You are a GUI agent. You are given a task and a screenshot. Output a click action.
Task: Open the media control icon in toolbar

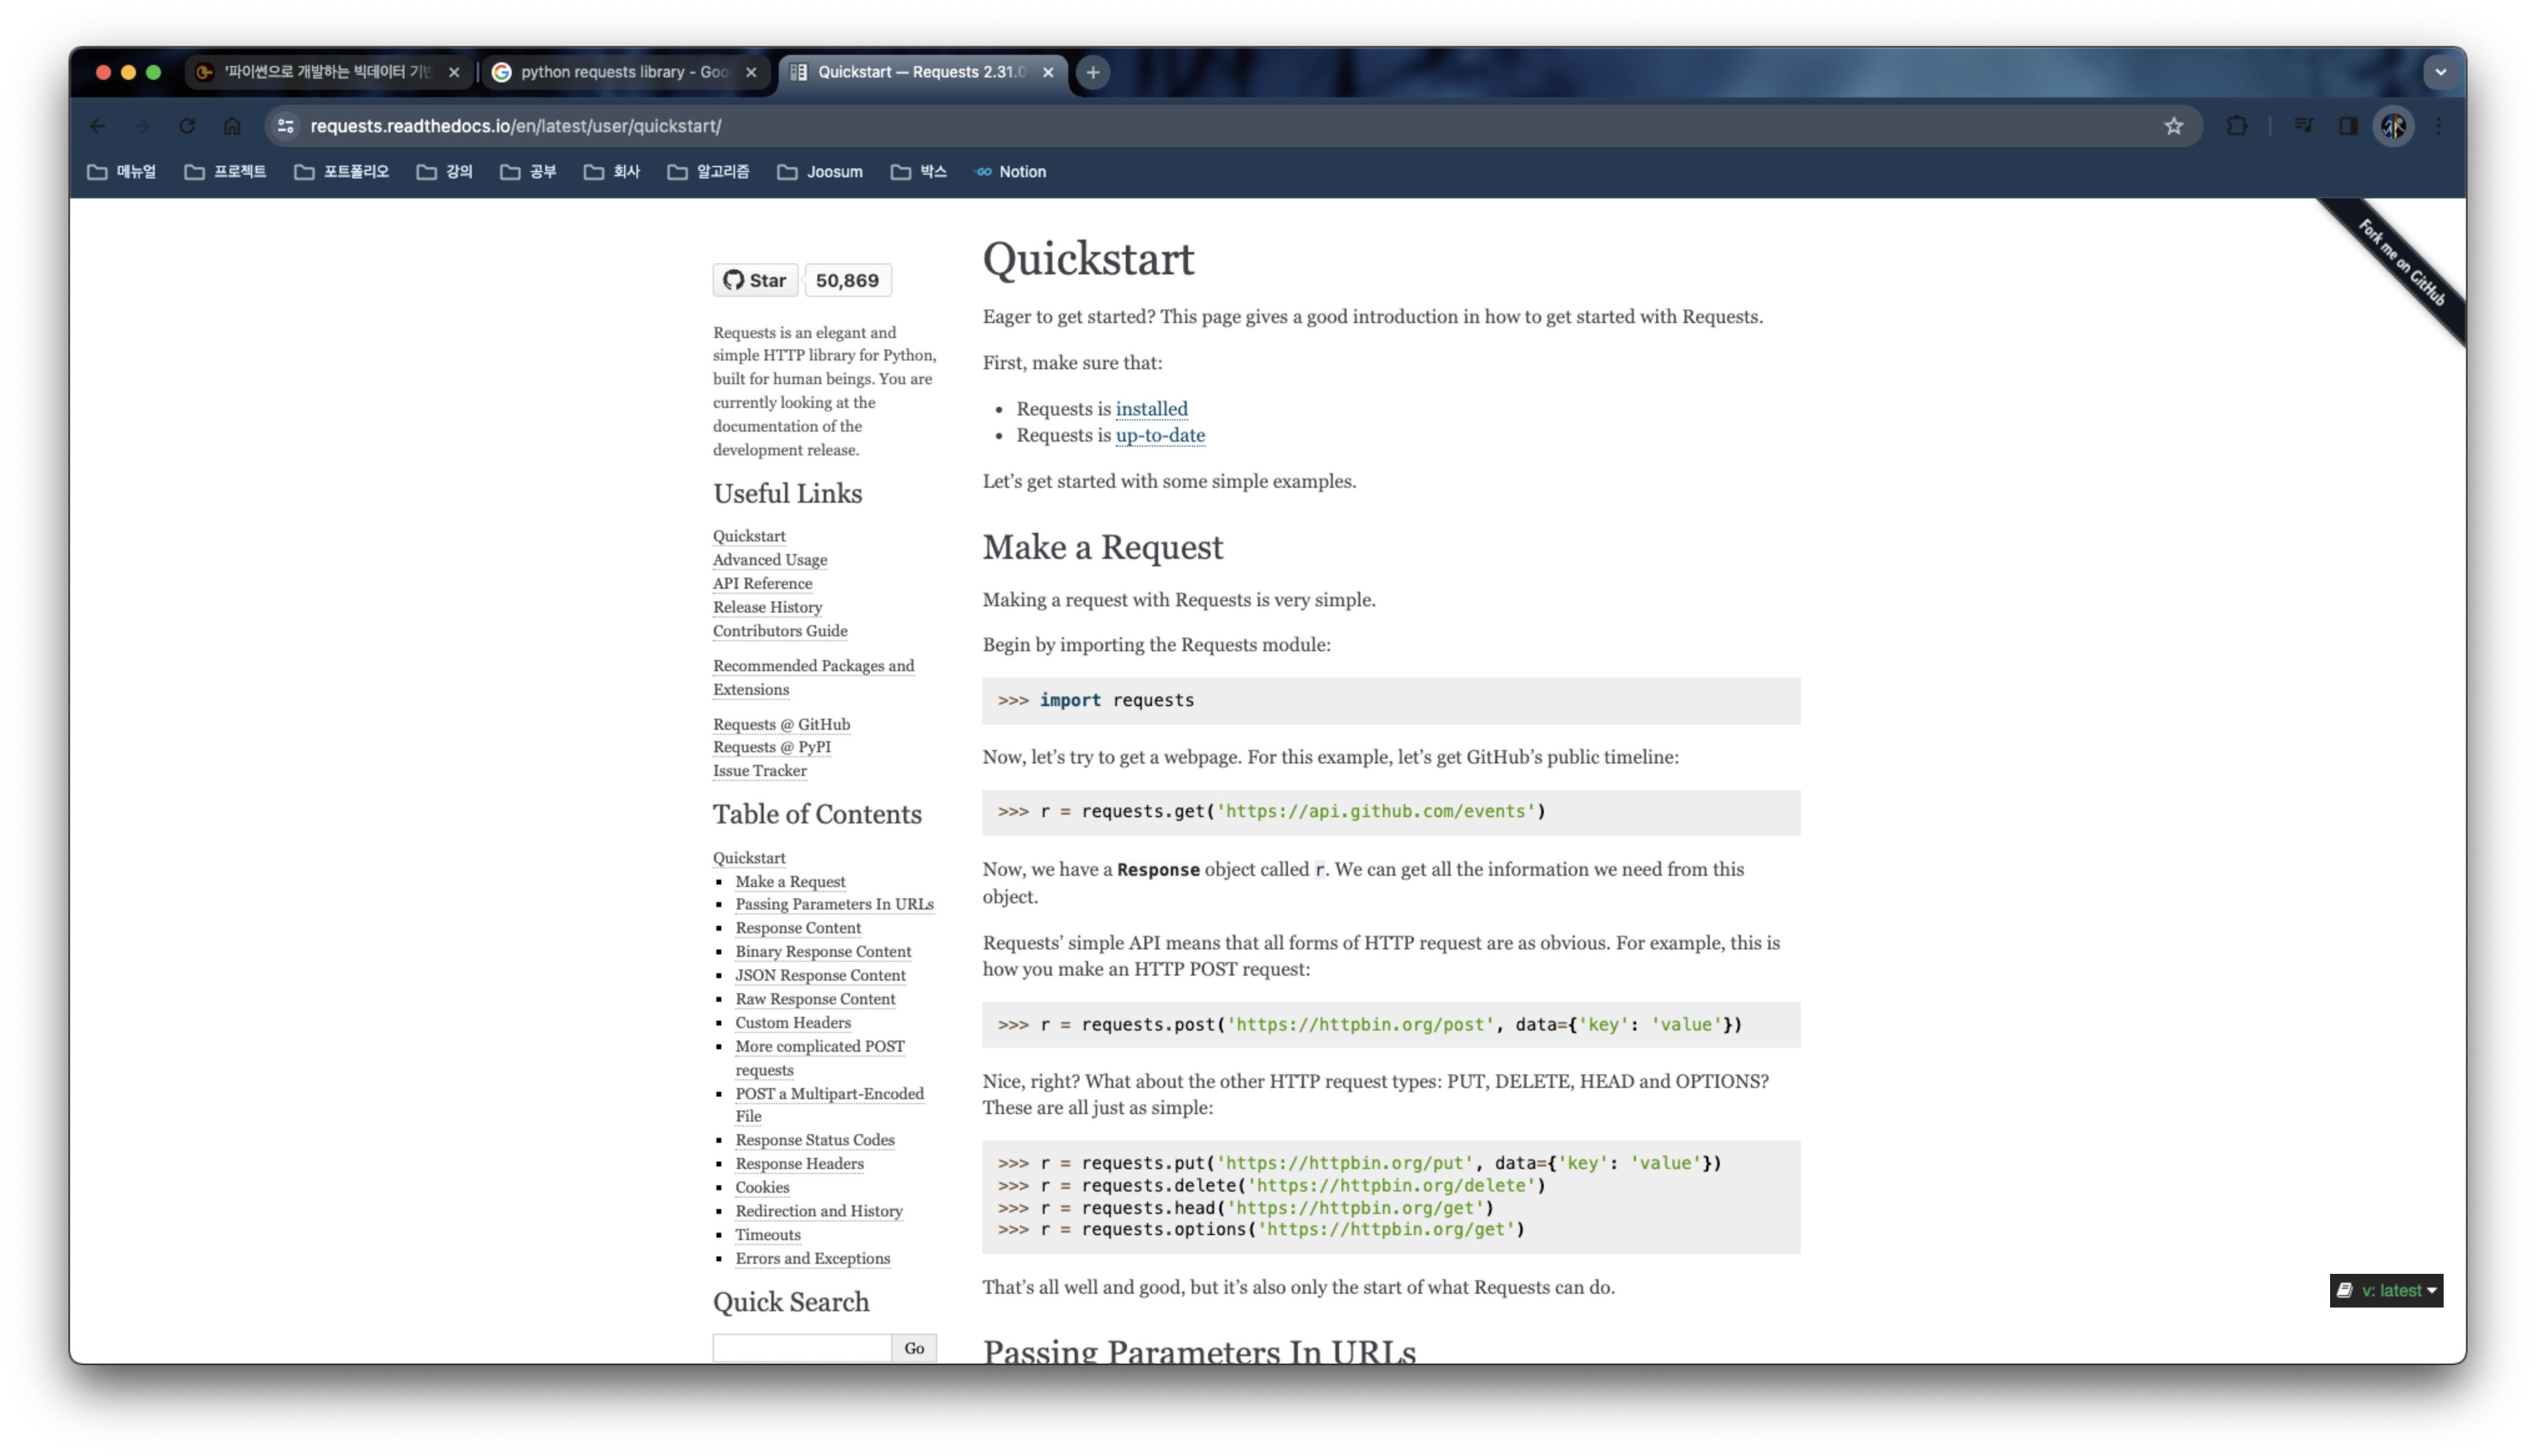coord(2304,126)
